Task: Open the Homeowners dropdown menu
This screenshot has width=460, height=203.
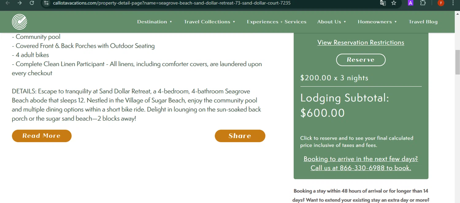Action: tap(377, 22)
